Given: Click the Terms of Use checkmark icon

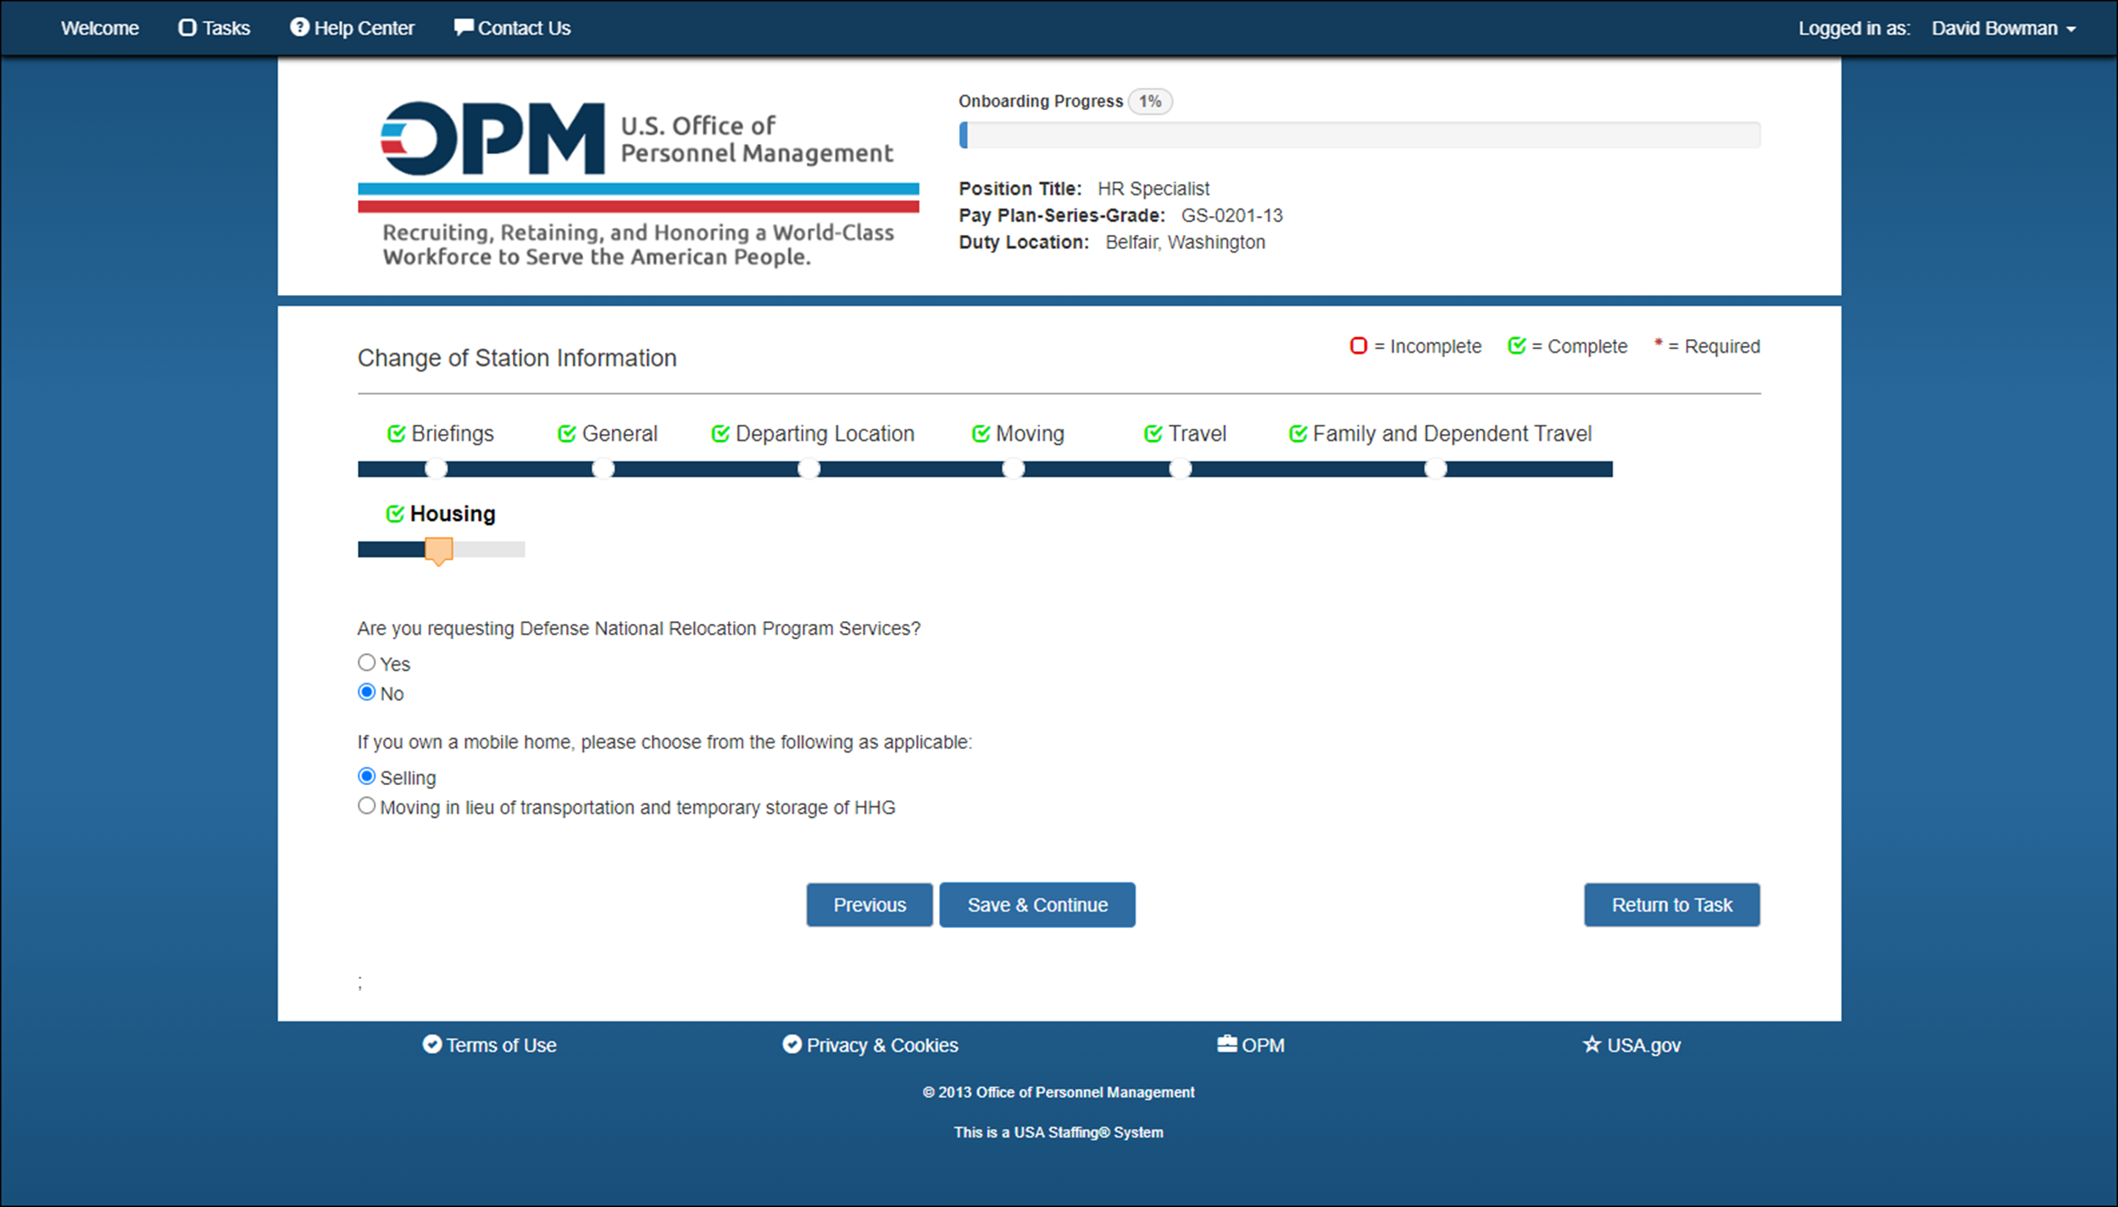Looking at the screenshot, I should coord(432,1044).
